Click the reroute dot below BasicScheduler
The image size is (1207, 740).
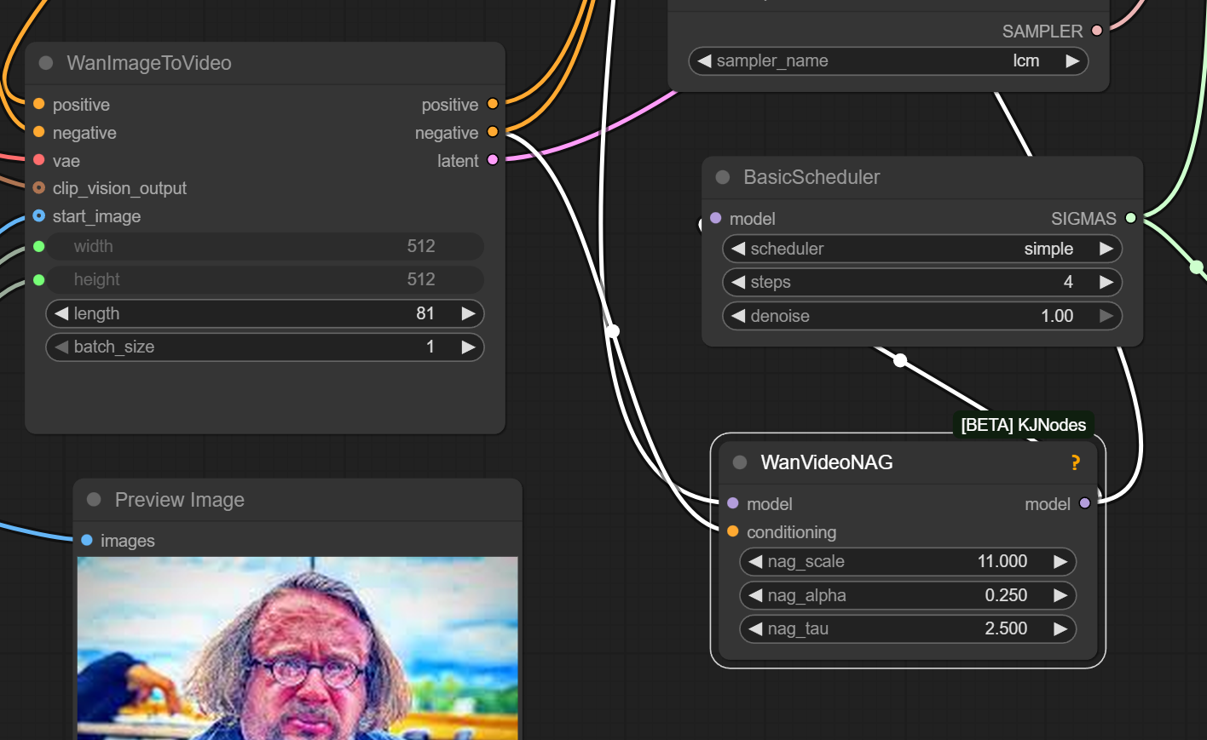click(900, 360)
